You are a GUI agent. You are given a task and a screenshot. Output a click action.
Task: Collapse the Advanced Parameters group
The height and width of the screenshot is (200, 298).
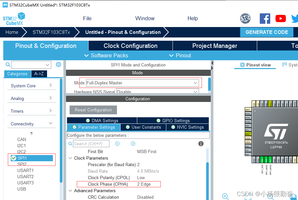tap(70, 191)
